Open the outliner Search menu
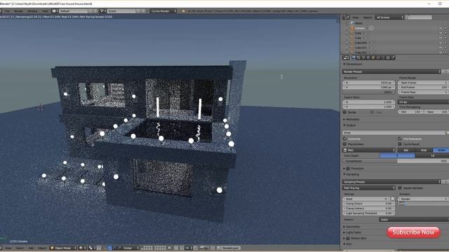Viewport: 449px width, 252px height. (x=368, y=17)
